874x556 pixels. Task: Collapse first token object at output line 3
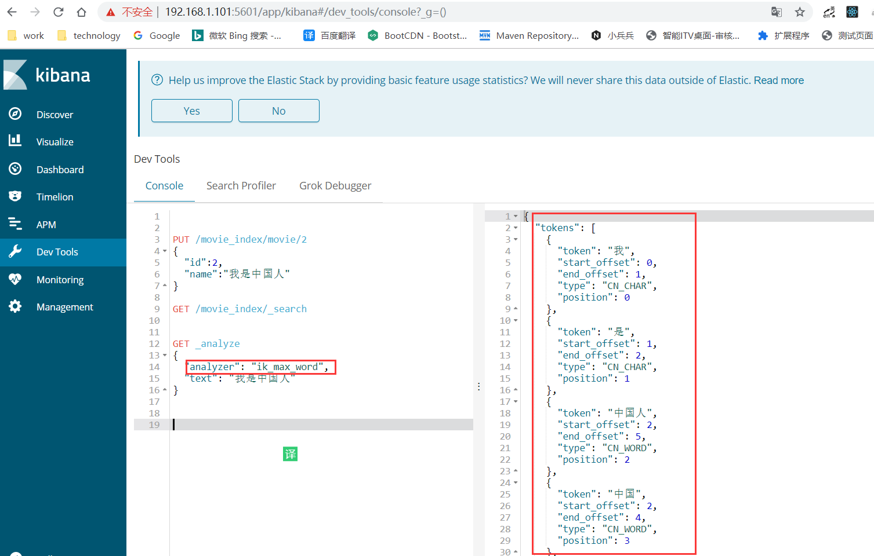(516, 240)
